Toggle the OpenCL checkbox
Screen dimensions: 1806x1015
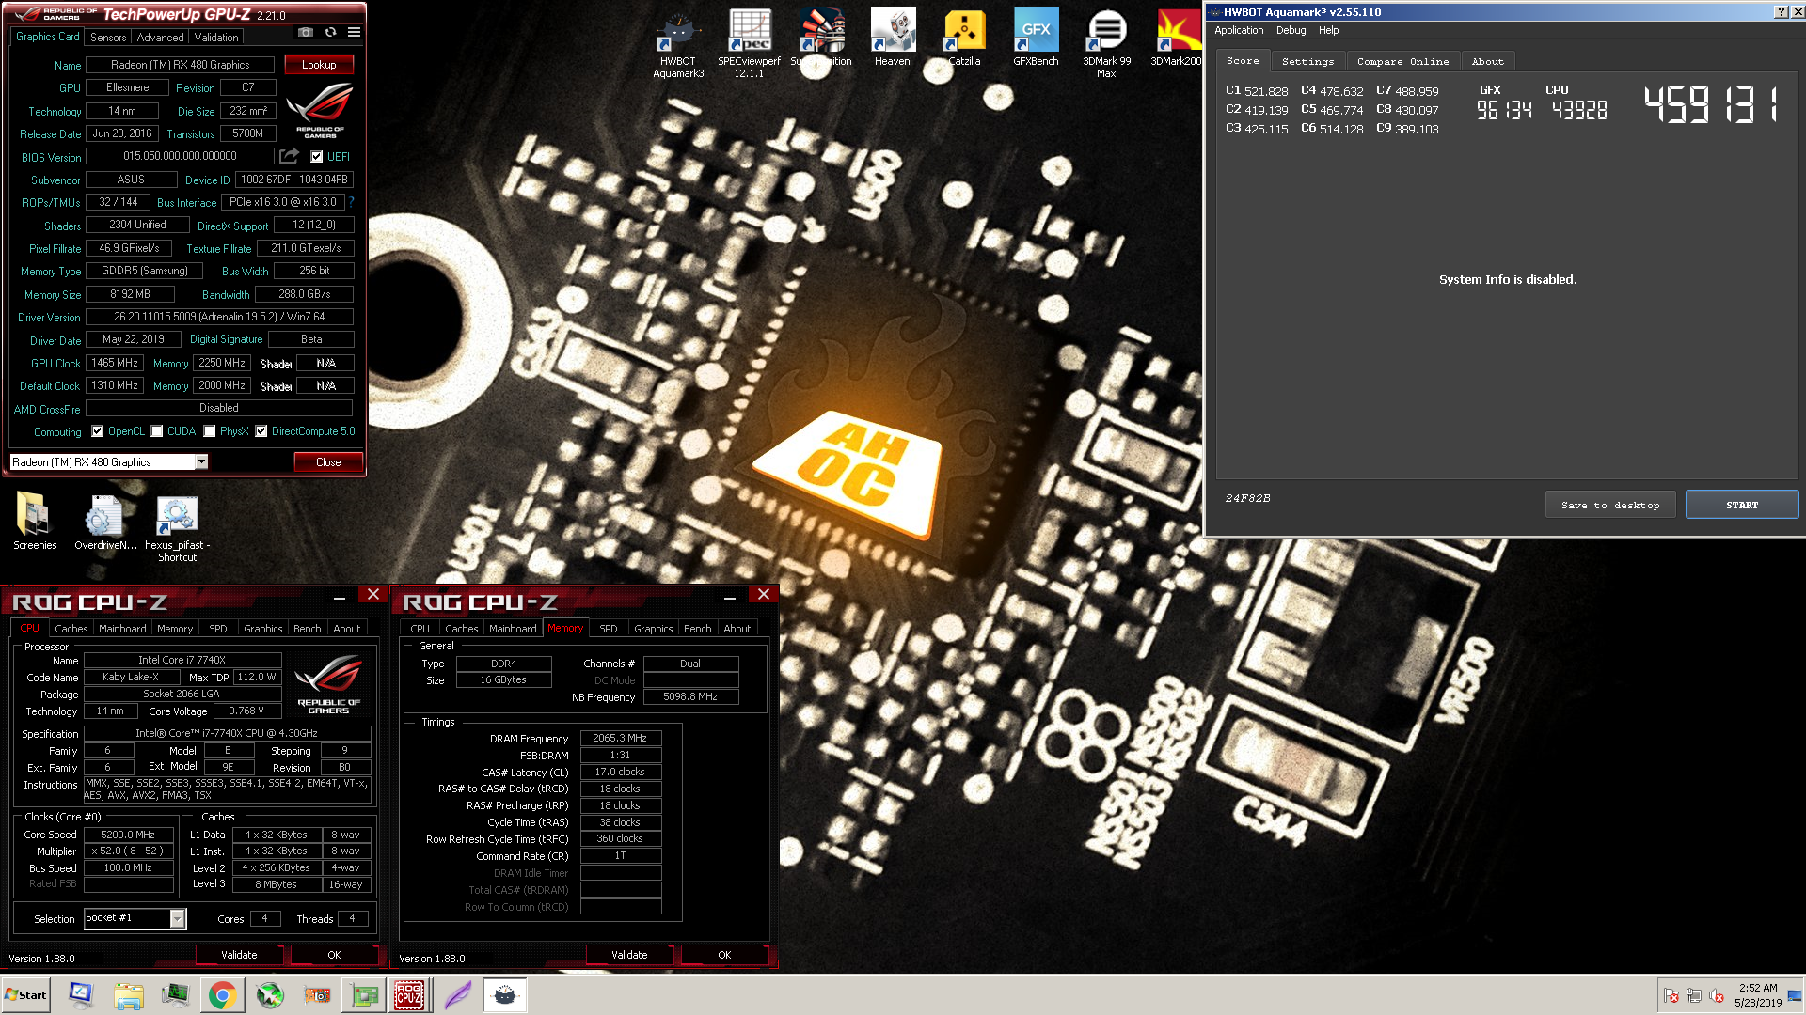(98, 431)
